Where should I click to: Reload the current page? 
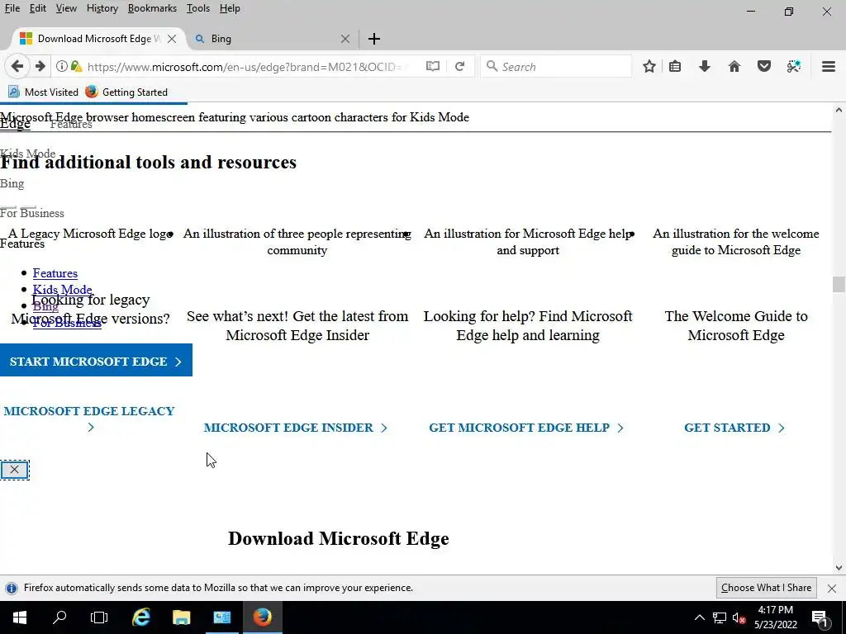pyautogui.click(x=459, y=66)
